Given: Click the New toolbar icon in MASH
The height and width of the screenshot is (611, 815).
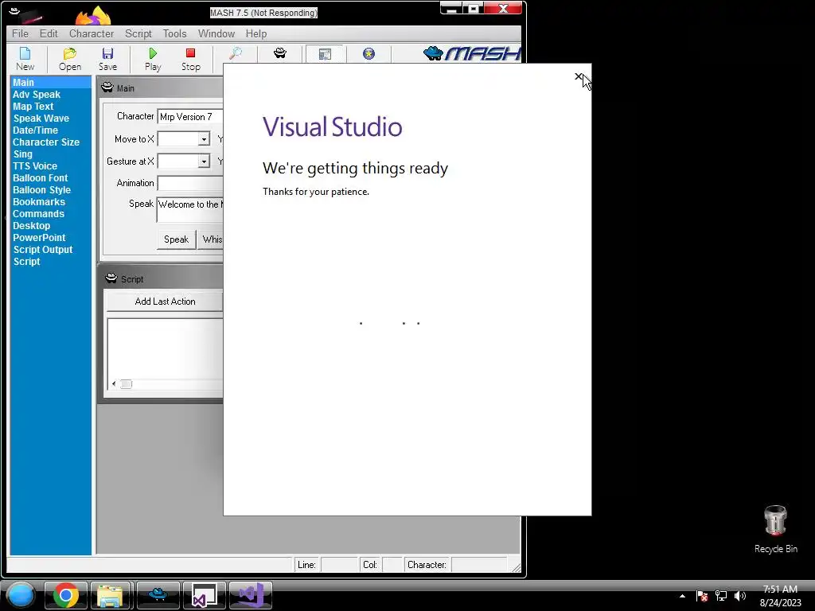Looking at the screenshot, I should click(25, 59).
